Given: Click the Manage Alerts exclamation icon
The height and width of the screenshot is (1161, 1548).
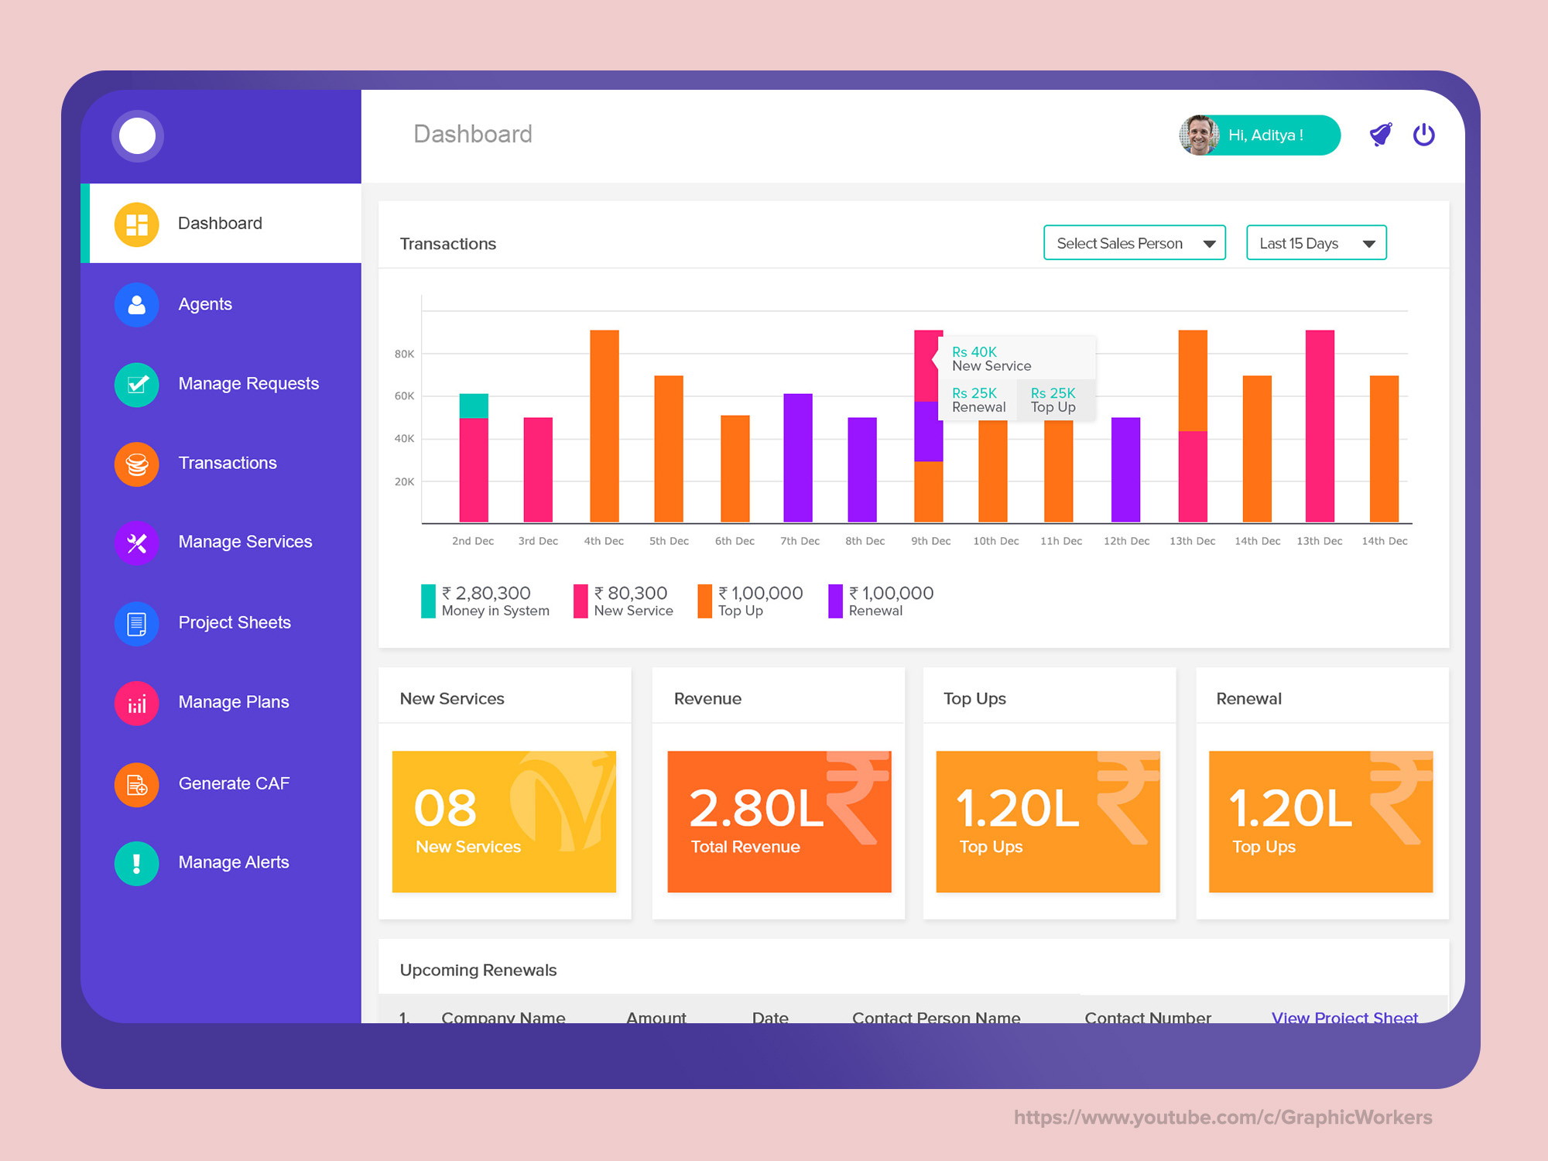Looking at the screenshot, I should (137, 863).
